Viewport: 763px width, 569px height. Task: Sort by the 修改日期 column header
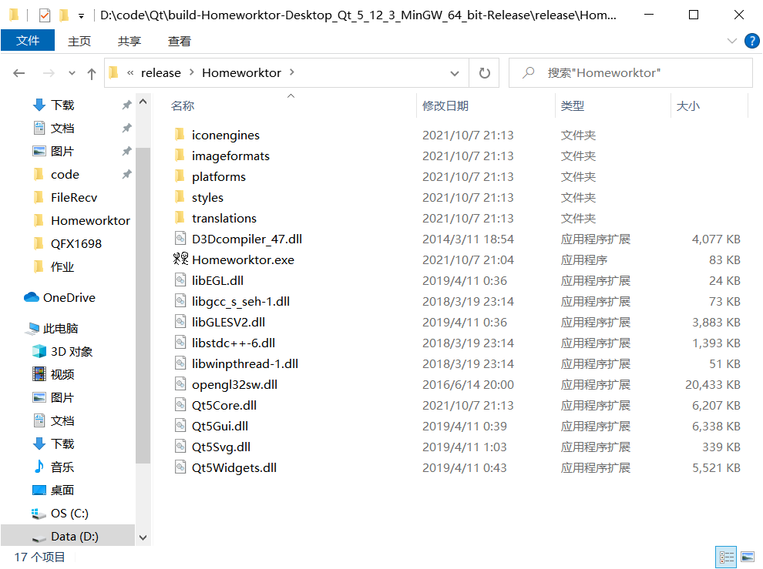[x=445, y=105]
